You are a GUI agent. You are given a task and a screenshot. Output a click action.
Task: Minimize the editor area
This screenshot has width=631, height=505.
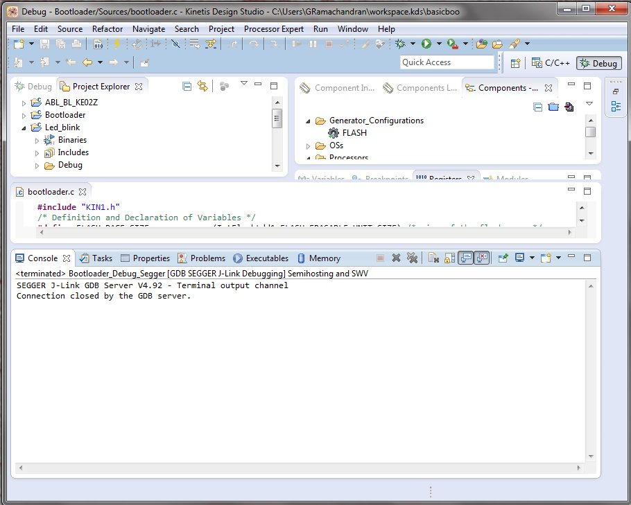click(x=571, y=189)
